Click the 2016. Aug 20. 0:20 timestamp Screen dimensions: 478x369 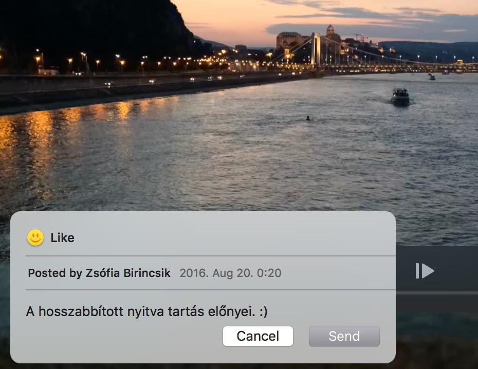point(230,273)
